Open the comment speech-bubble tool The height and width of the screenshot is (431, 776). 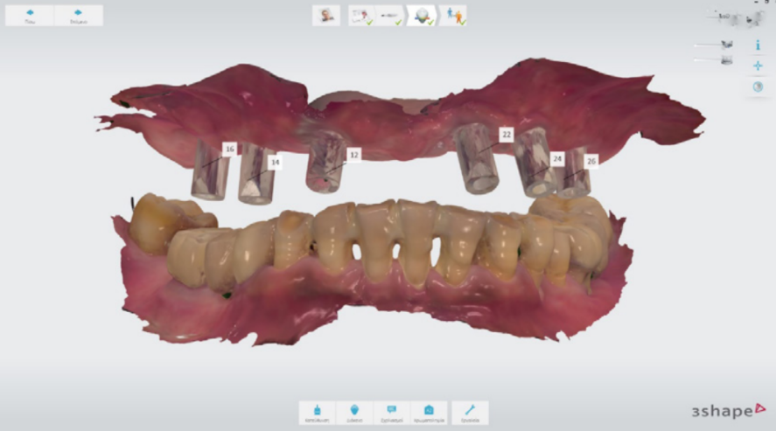point(391,412)
